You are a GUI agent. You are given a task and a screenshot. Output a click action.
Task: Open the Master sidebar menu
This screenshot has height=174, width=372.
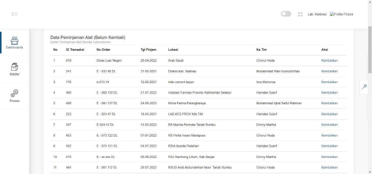pyautogui.click(x=15, y=74)
